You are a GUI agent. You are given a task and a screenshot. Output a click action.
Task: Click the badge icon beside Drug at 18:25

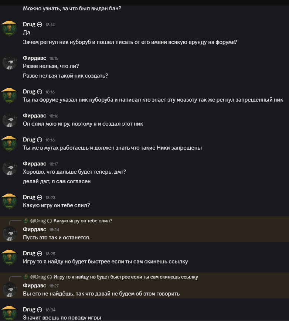tap(40, 253)
